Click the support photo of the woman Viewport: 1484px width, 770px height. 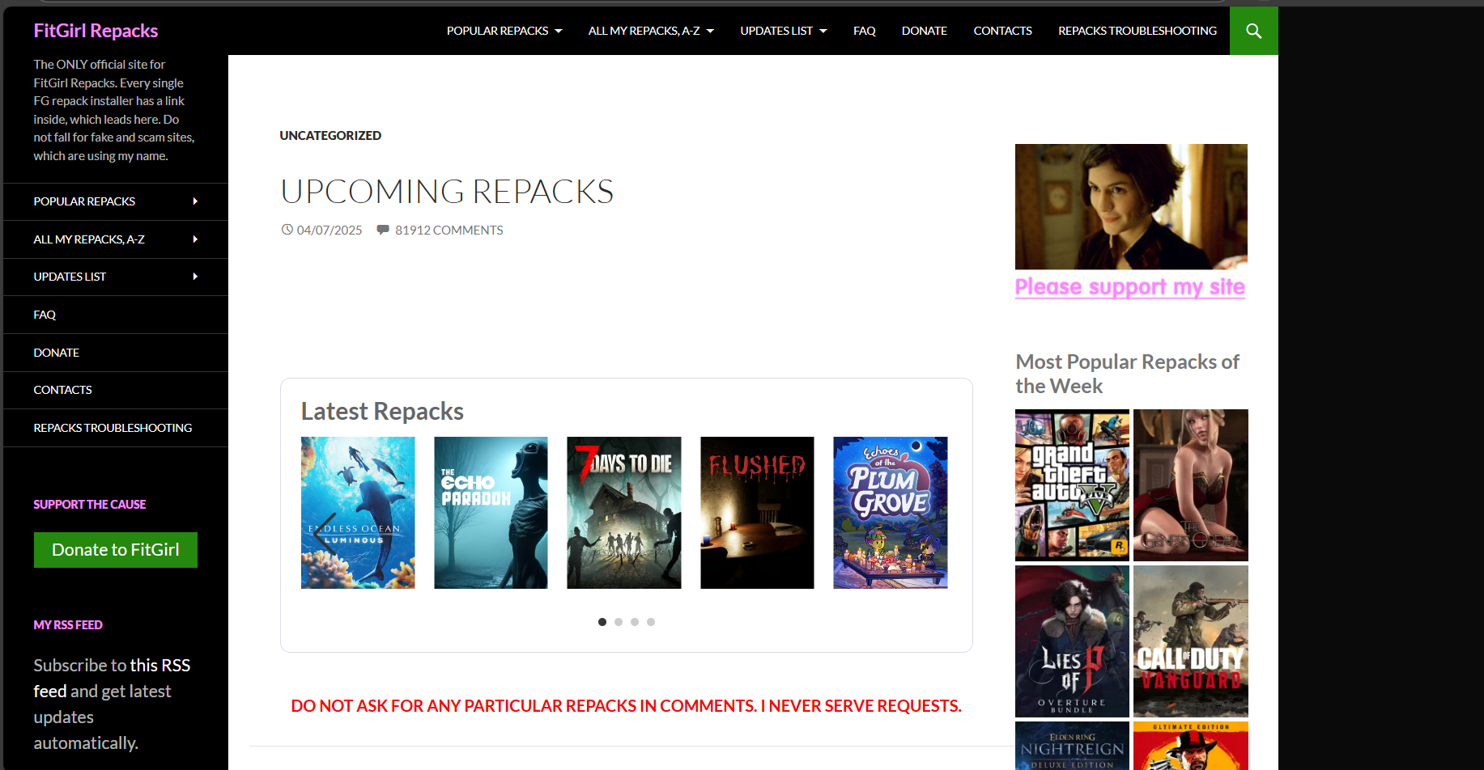(x=1131, y=206)
